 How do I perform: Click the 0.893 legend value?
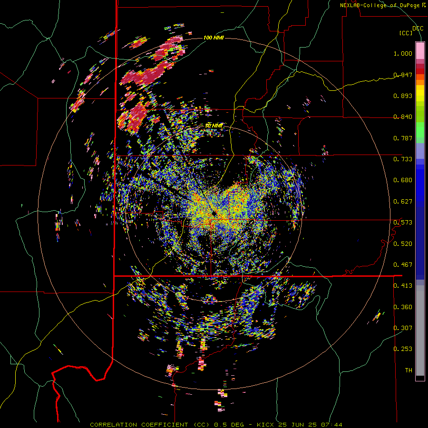point(403,96)
